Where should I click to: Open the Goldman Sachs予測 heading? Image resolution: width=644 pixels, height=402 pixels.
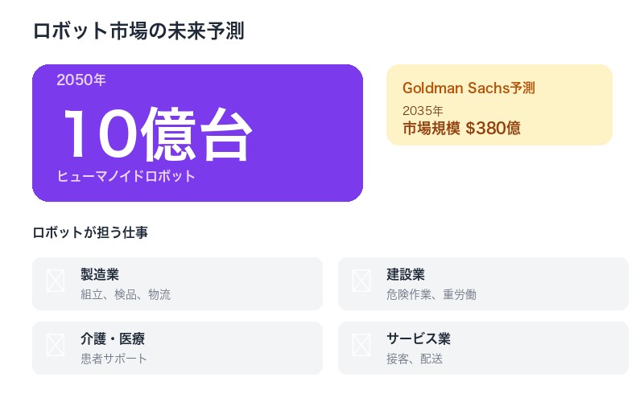469,88
